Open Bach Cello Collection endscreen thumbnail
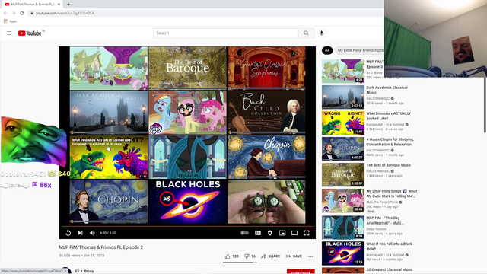Screen dimensions: 487x274 coord(266,113)
